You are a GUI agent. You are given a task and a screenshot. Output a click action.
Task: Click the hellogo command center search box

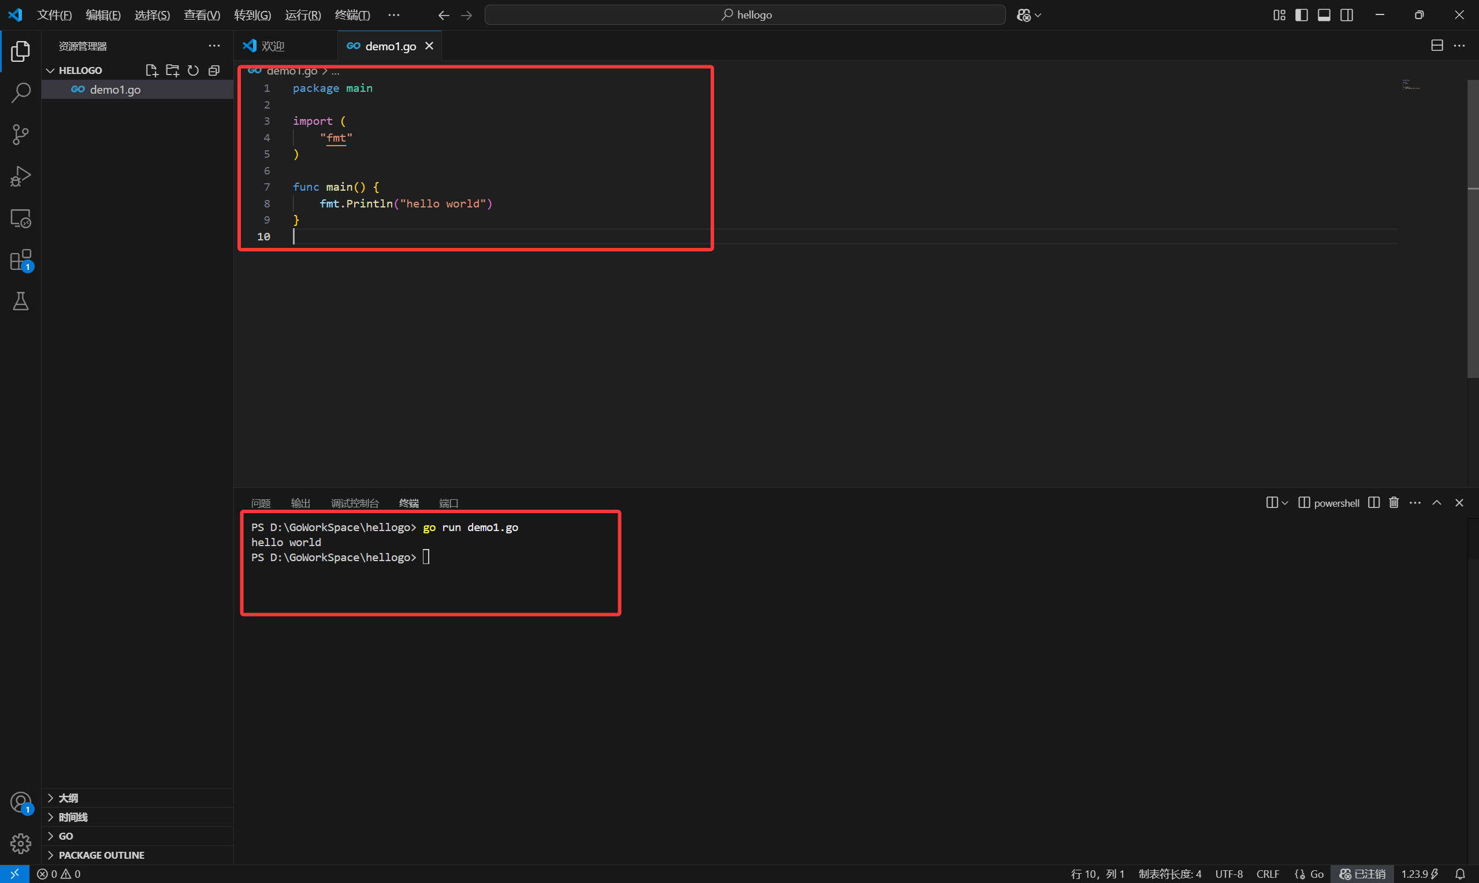pos(745,15)
